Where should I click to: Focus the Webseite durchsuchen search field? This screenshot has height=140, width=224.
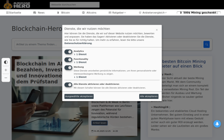75,5
